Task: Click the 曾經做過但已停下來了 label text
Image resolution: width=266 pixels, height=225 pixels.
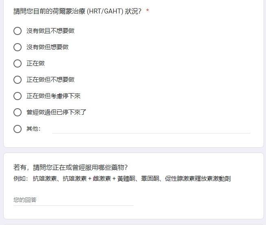Action: tap(56, 112)
